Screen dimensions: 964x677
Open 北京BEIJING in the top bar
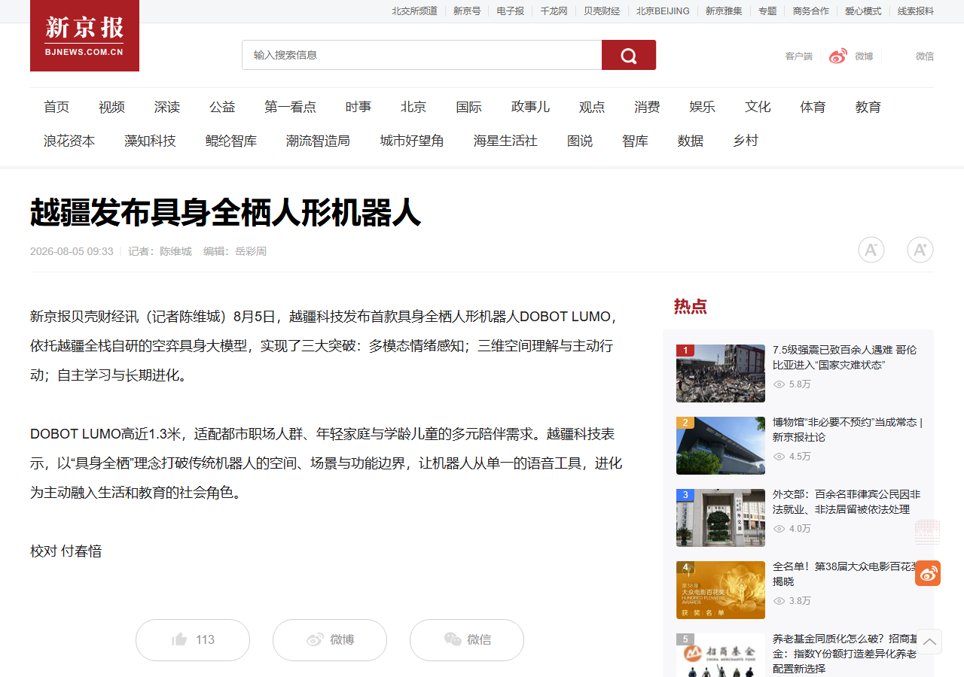[x=663, y=11]
